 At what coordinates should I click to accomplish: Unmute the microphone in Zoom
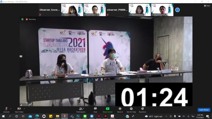point(6,110)
